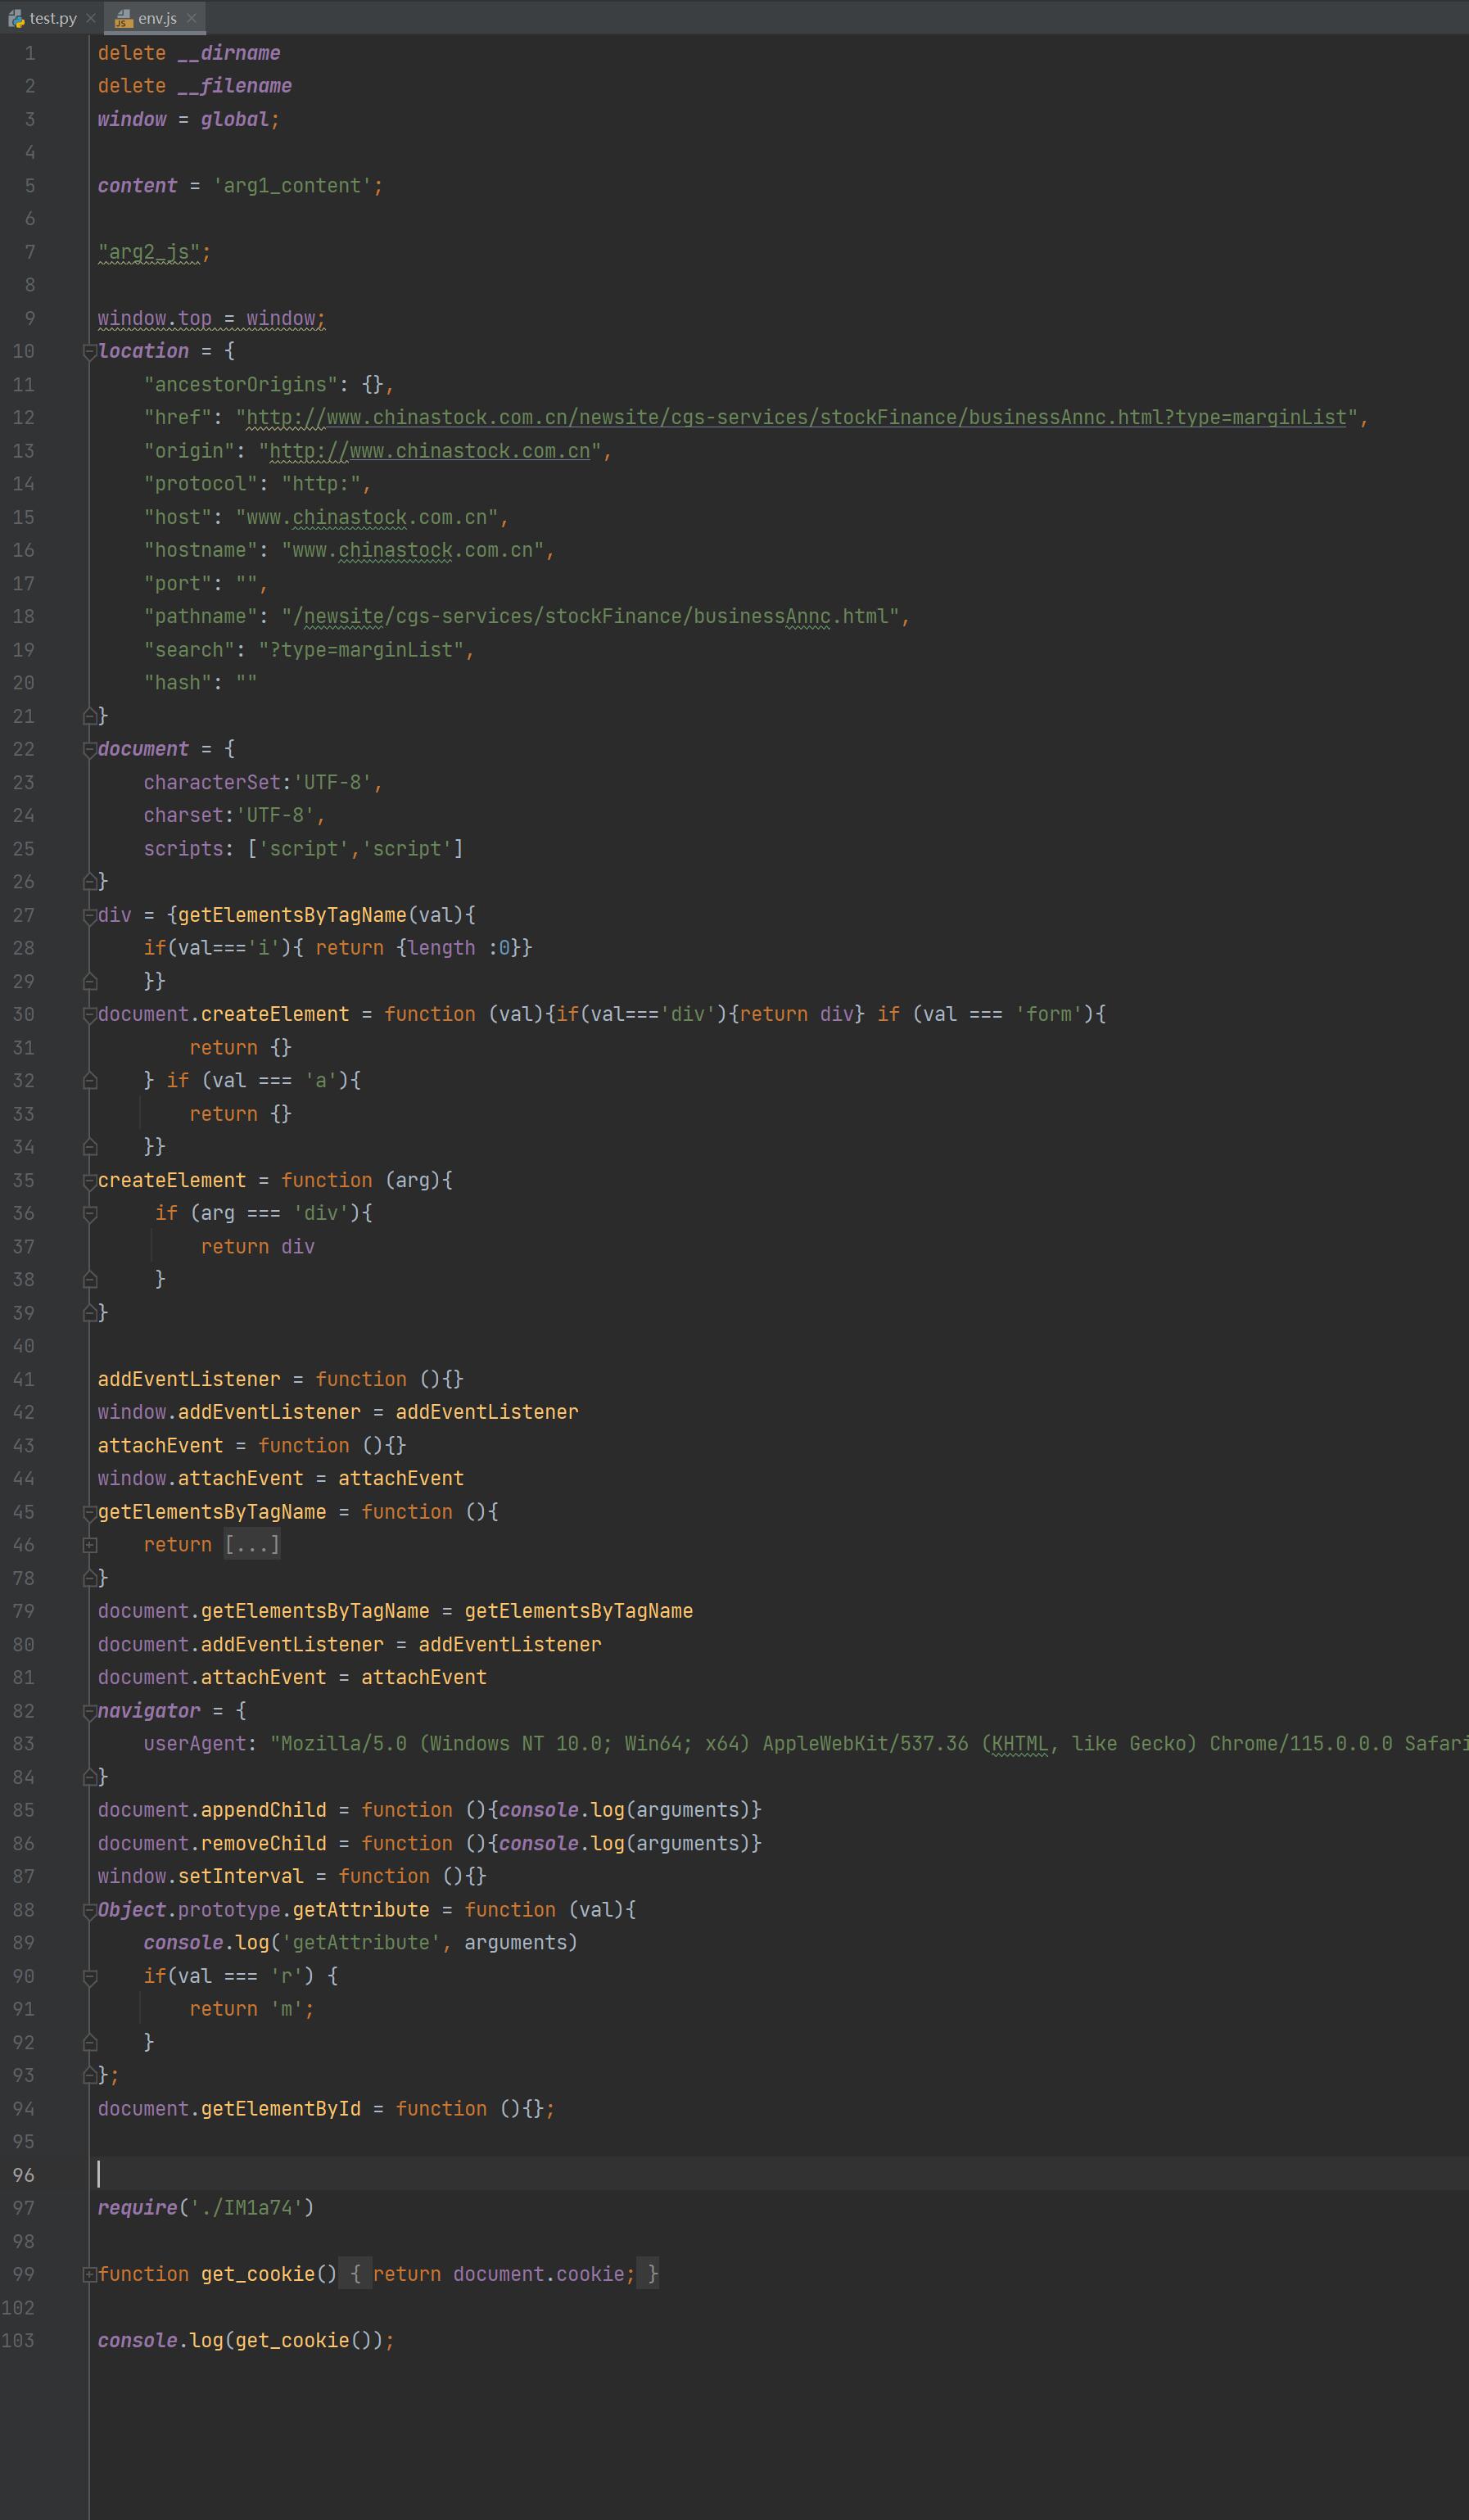Click fold end marker at line 78

89,1578
